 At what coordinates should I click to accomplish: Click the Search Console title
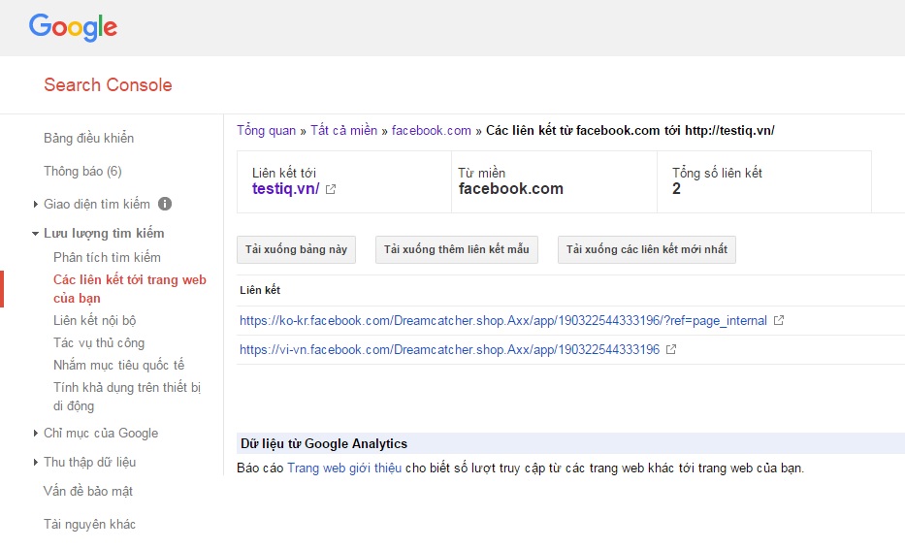pos(108,85)
